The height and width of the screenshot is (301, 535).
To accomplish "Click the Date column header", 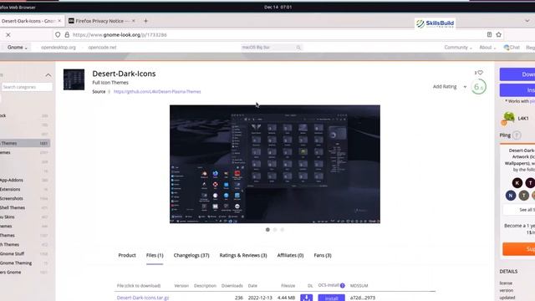I will pos(252,286).
